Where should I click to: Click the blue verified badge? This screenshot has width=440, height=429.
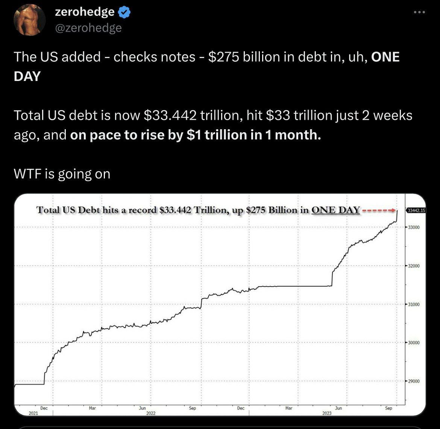(124, 12)
